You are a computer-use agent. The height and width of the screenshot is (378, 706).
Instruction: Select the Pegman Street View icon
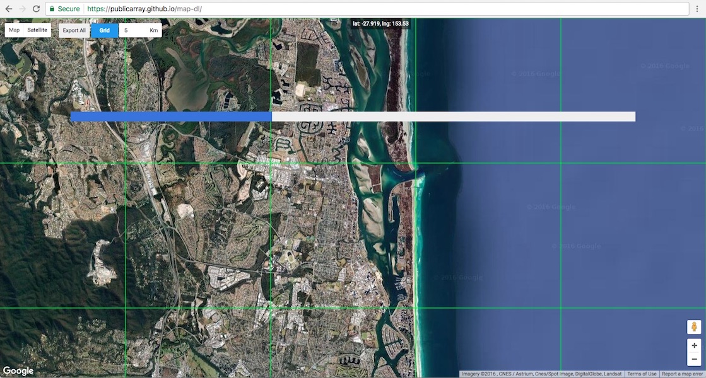tap(693, 327)
